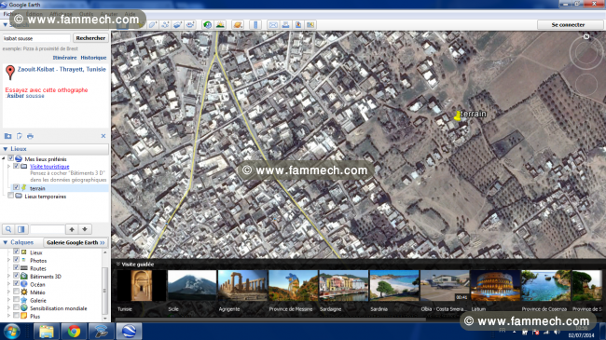606x340 pixels.
Task: Click the add polygon toolbar icon
Action: (x=153, y=25)
